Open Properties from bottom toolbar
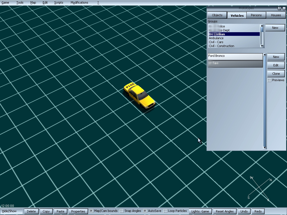The height and width of the screenshot is (215, 287). coord(78,211)
